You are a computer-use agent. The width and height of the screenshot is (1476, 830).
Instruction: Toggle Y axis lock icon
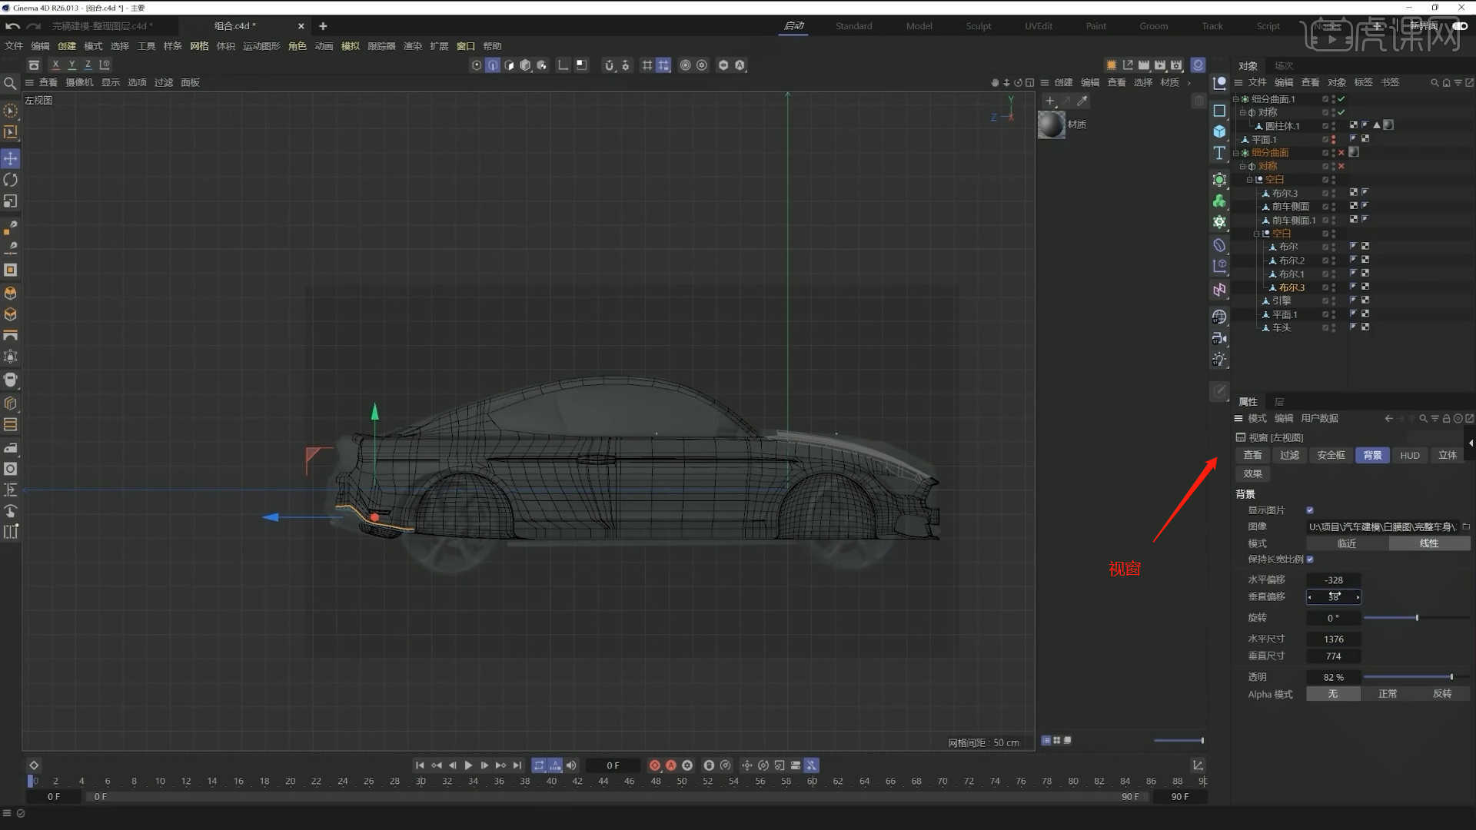click(71, 65)
